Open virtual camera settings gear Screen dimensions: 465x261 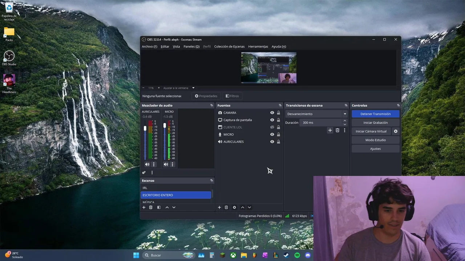396,131
